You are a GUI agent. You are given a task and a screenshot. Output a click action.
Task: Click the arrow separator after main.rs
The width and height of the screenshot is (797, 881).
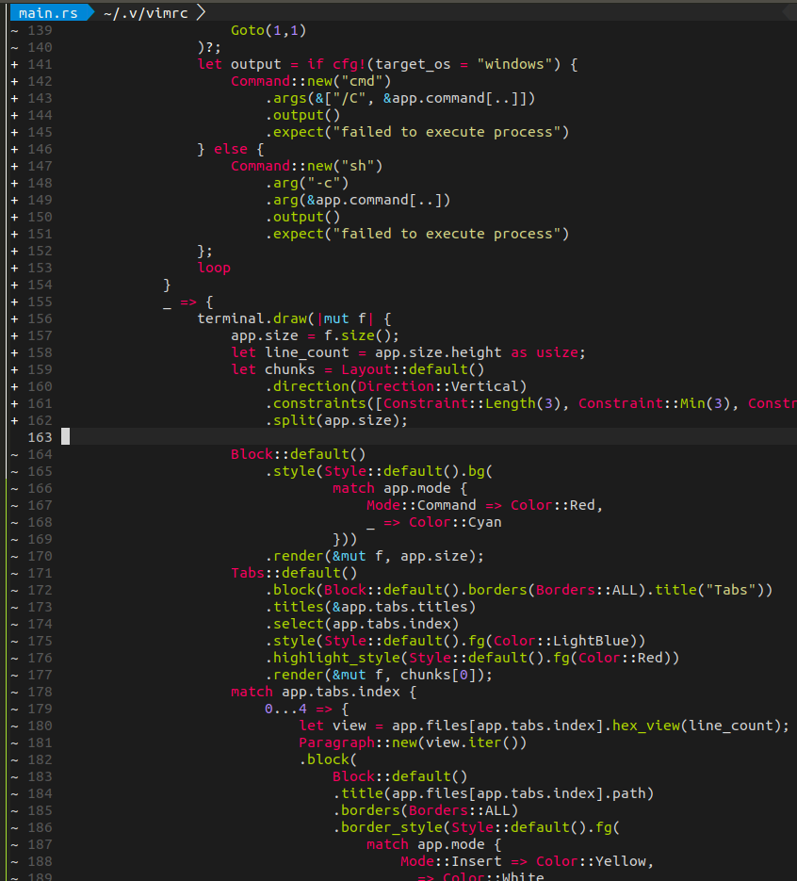(88, 13)
